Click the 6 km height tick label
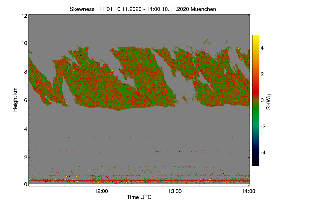 [26, 100]
